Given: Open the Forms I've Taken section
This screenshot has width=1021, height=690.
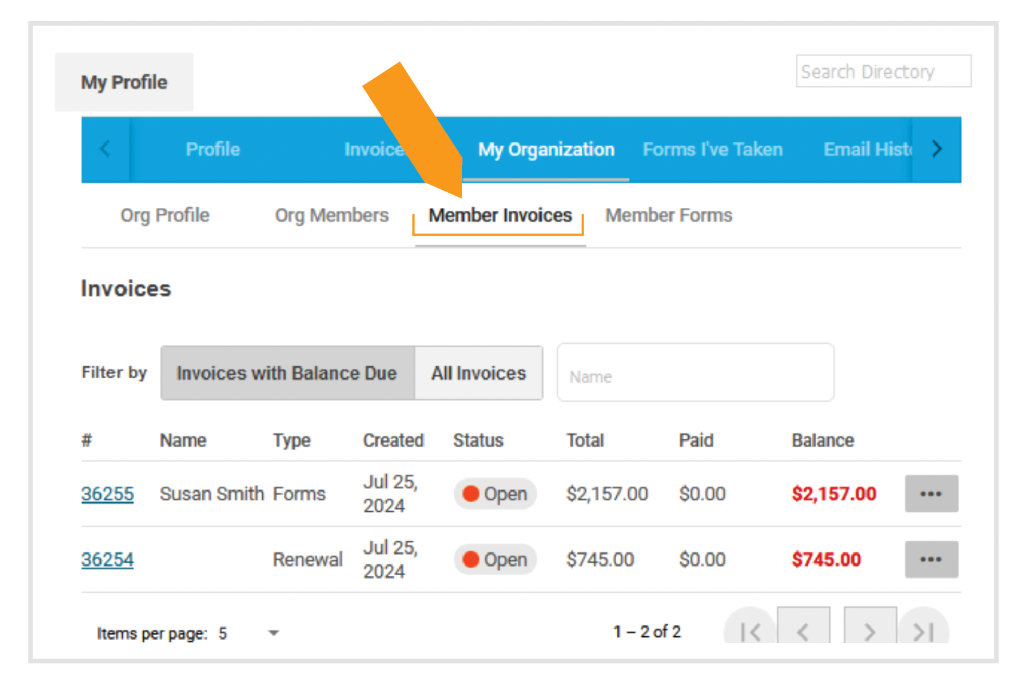Looking at the screenshot, I should click(x=712, y=149).
